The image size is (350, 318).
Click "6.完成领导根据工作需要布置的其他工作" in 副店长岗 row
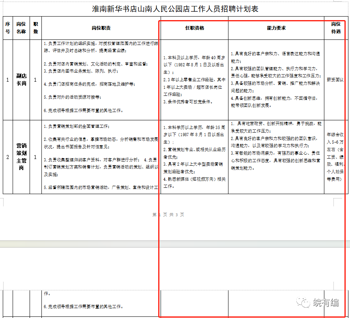pyautogui.click(x=83, y=110)
